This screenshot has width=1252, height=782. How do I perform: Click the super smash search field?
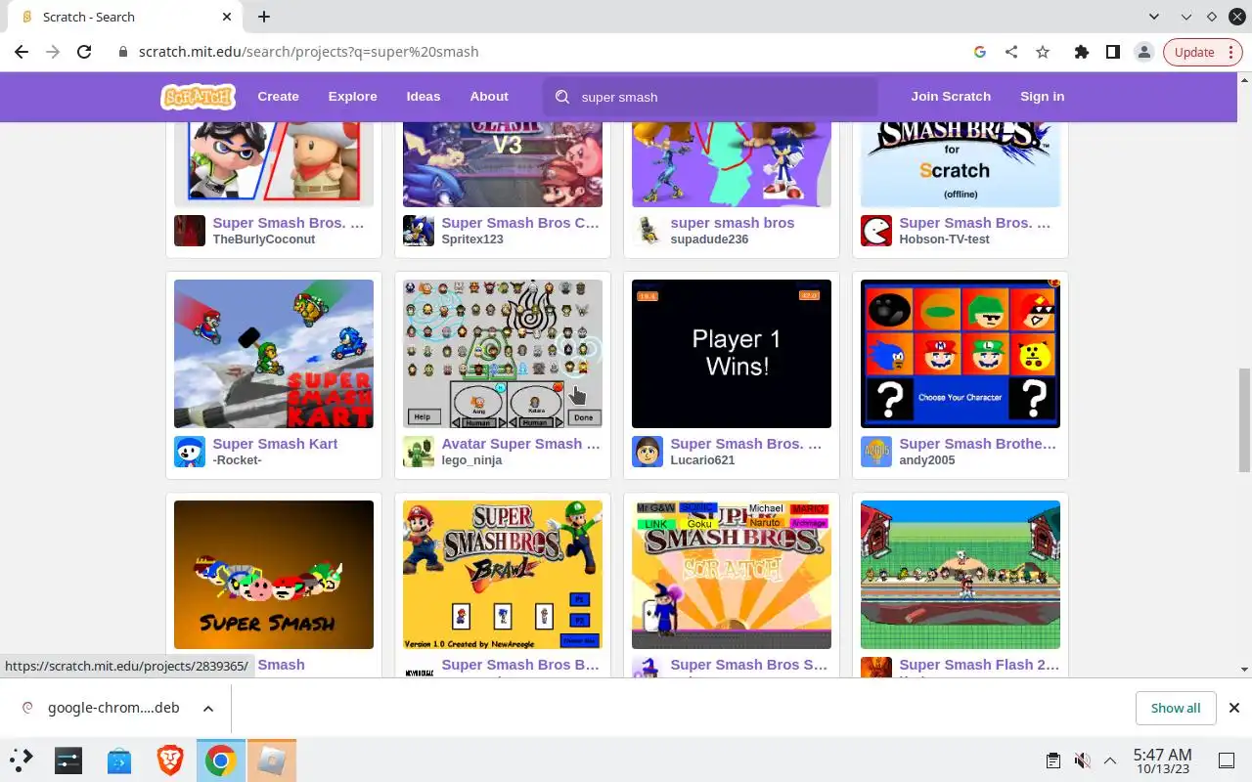711,97
